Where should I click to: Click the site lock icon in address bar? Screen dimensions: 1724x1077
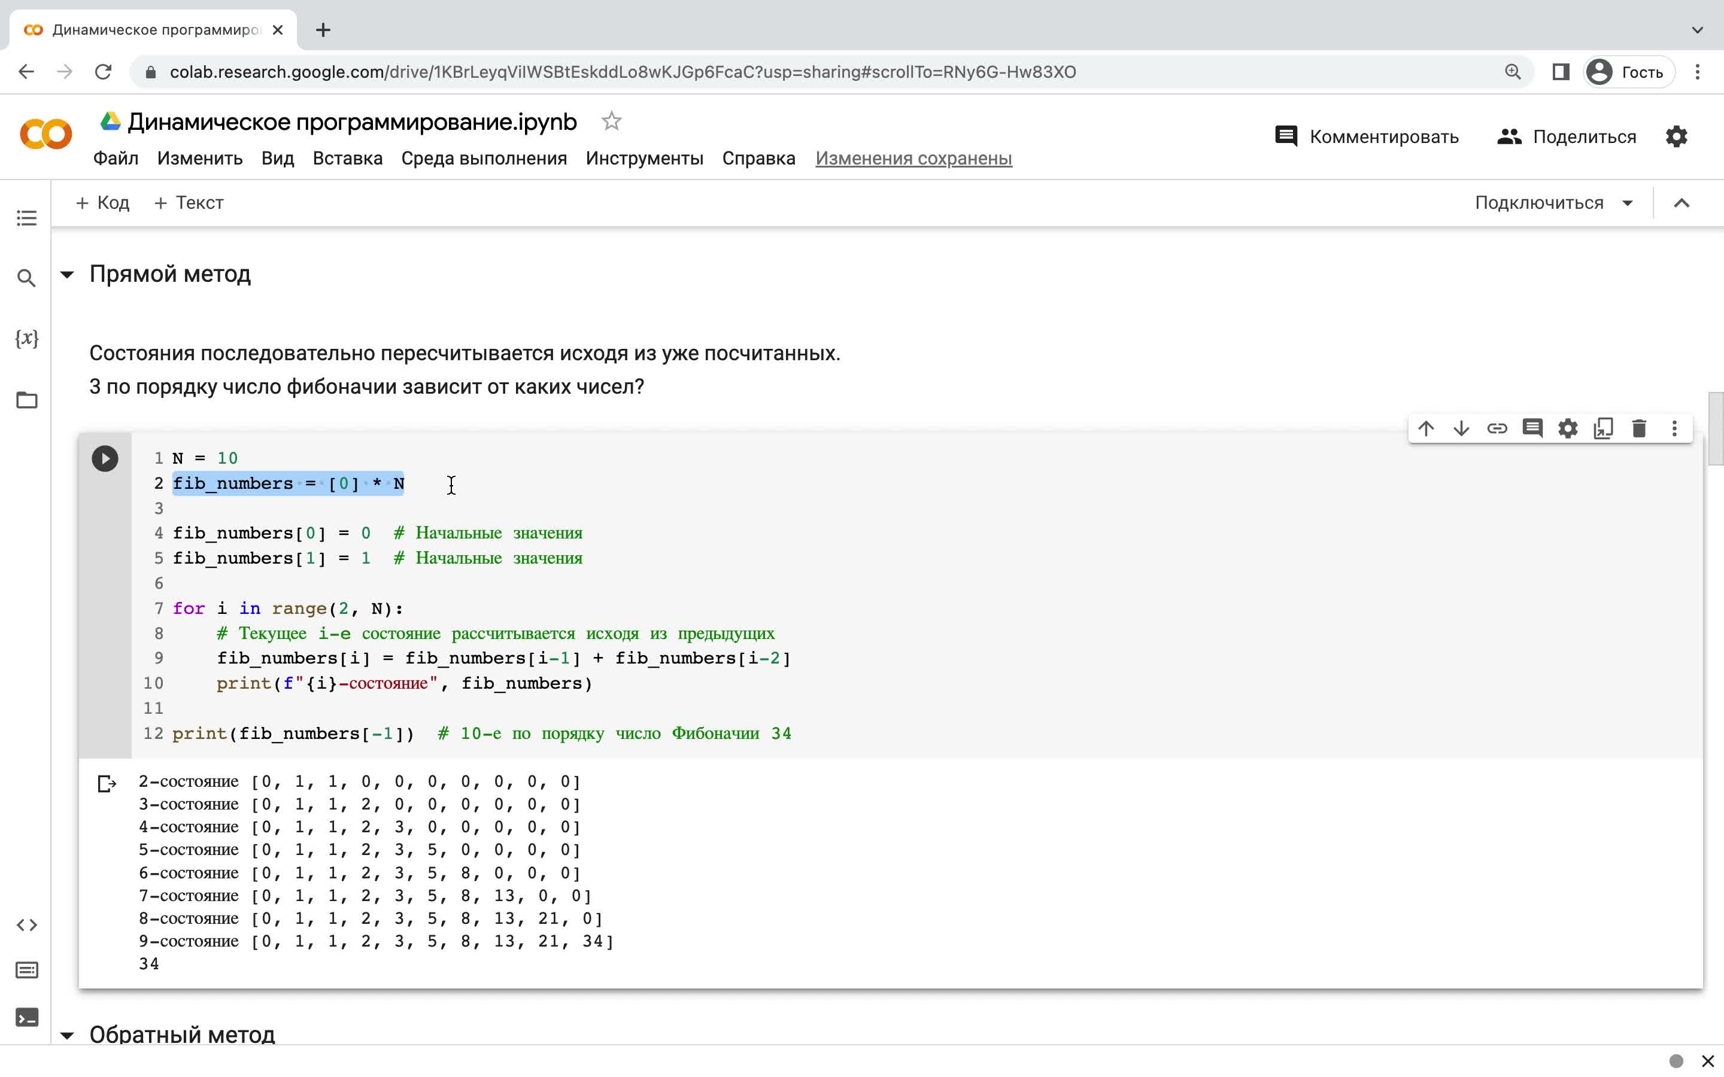(150, 72)
